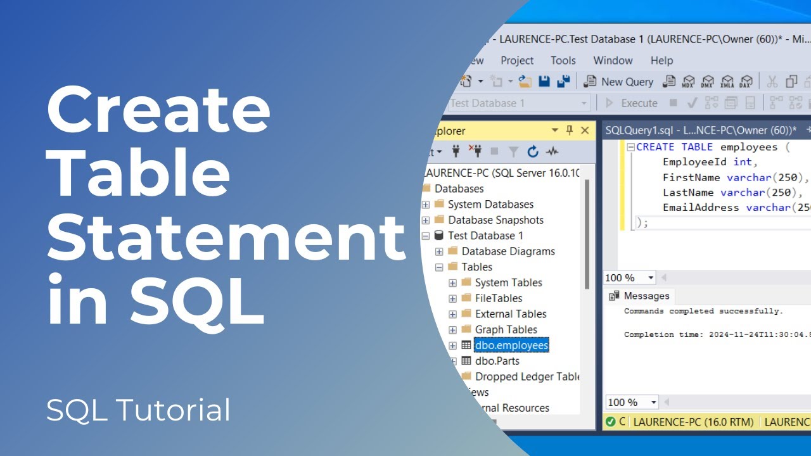Click the Save (single floppy disk) icon
Image resolution: width=811 pixels, height=456 pixels.
[x=544, y=81]
